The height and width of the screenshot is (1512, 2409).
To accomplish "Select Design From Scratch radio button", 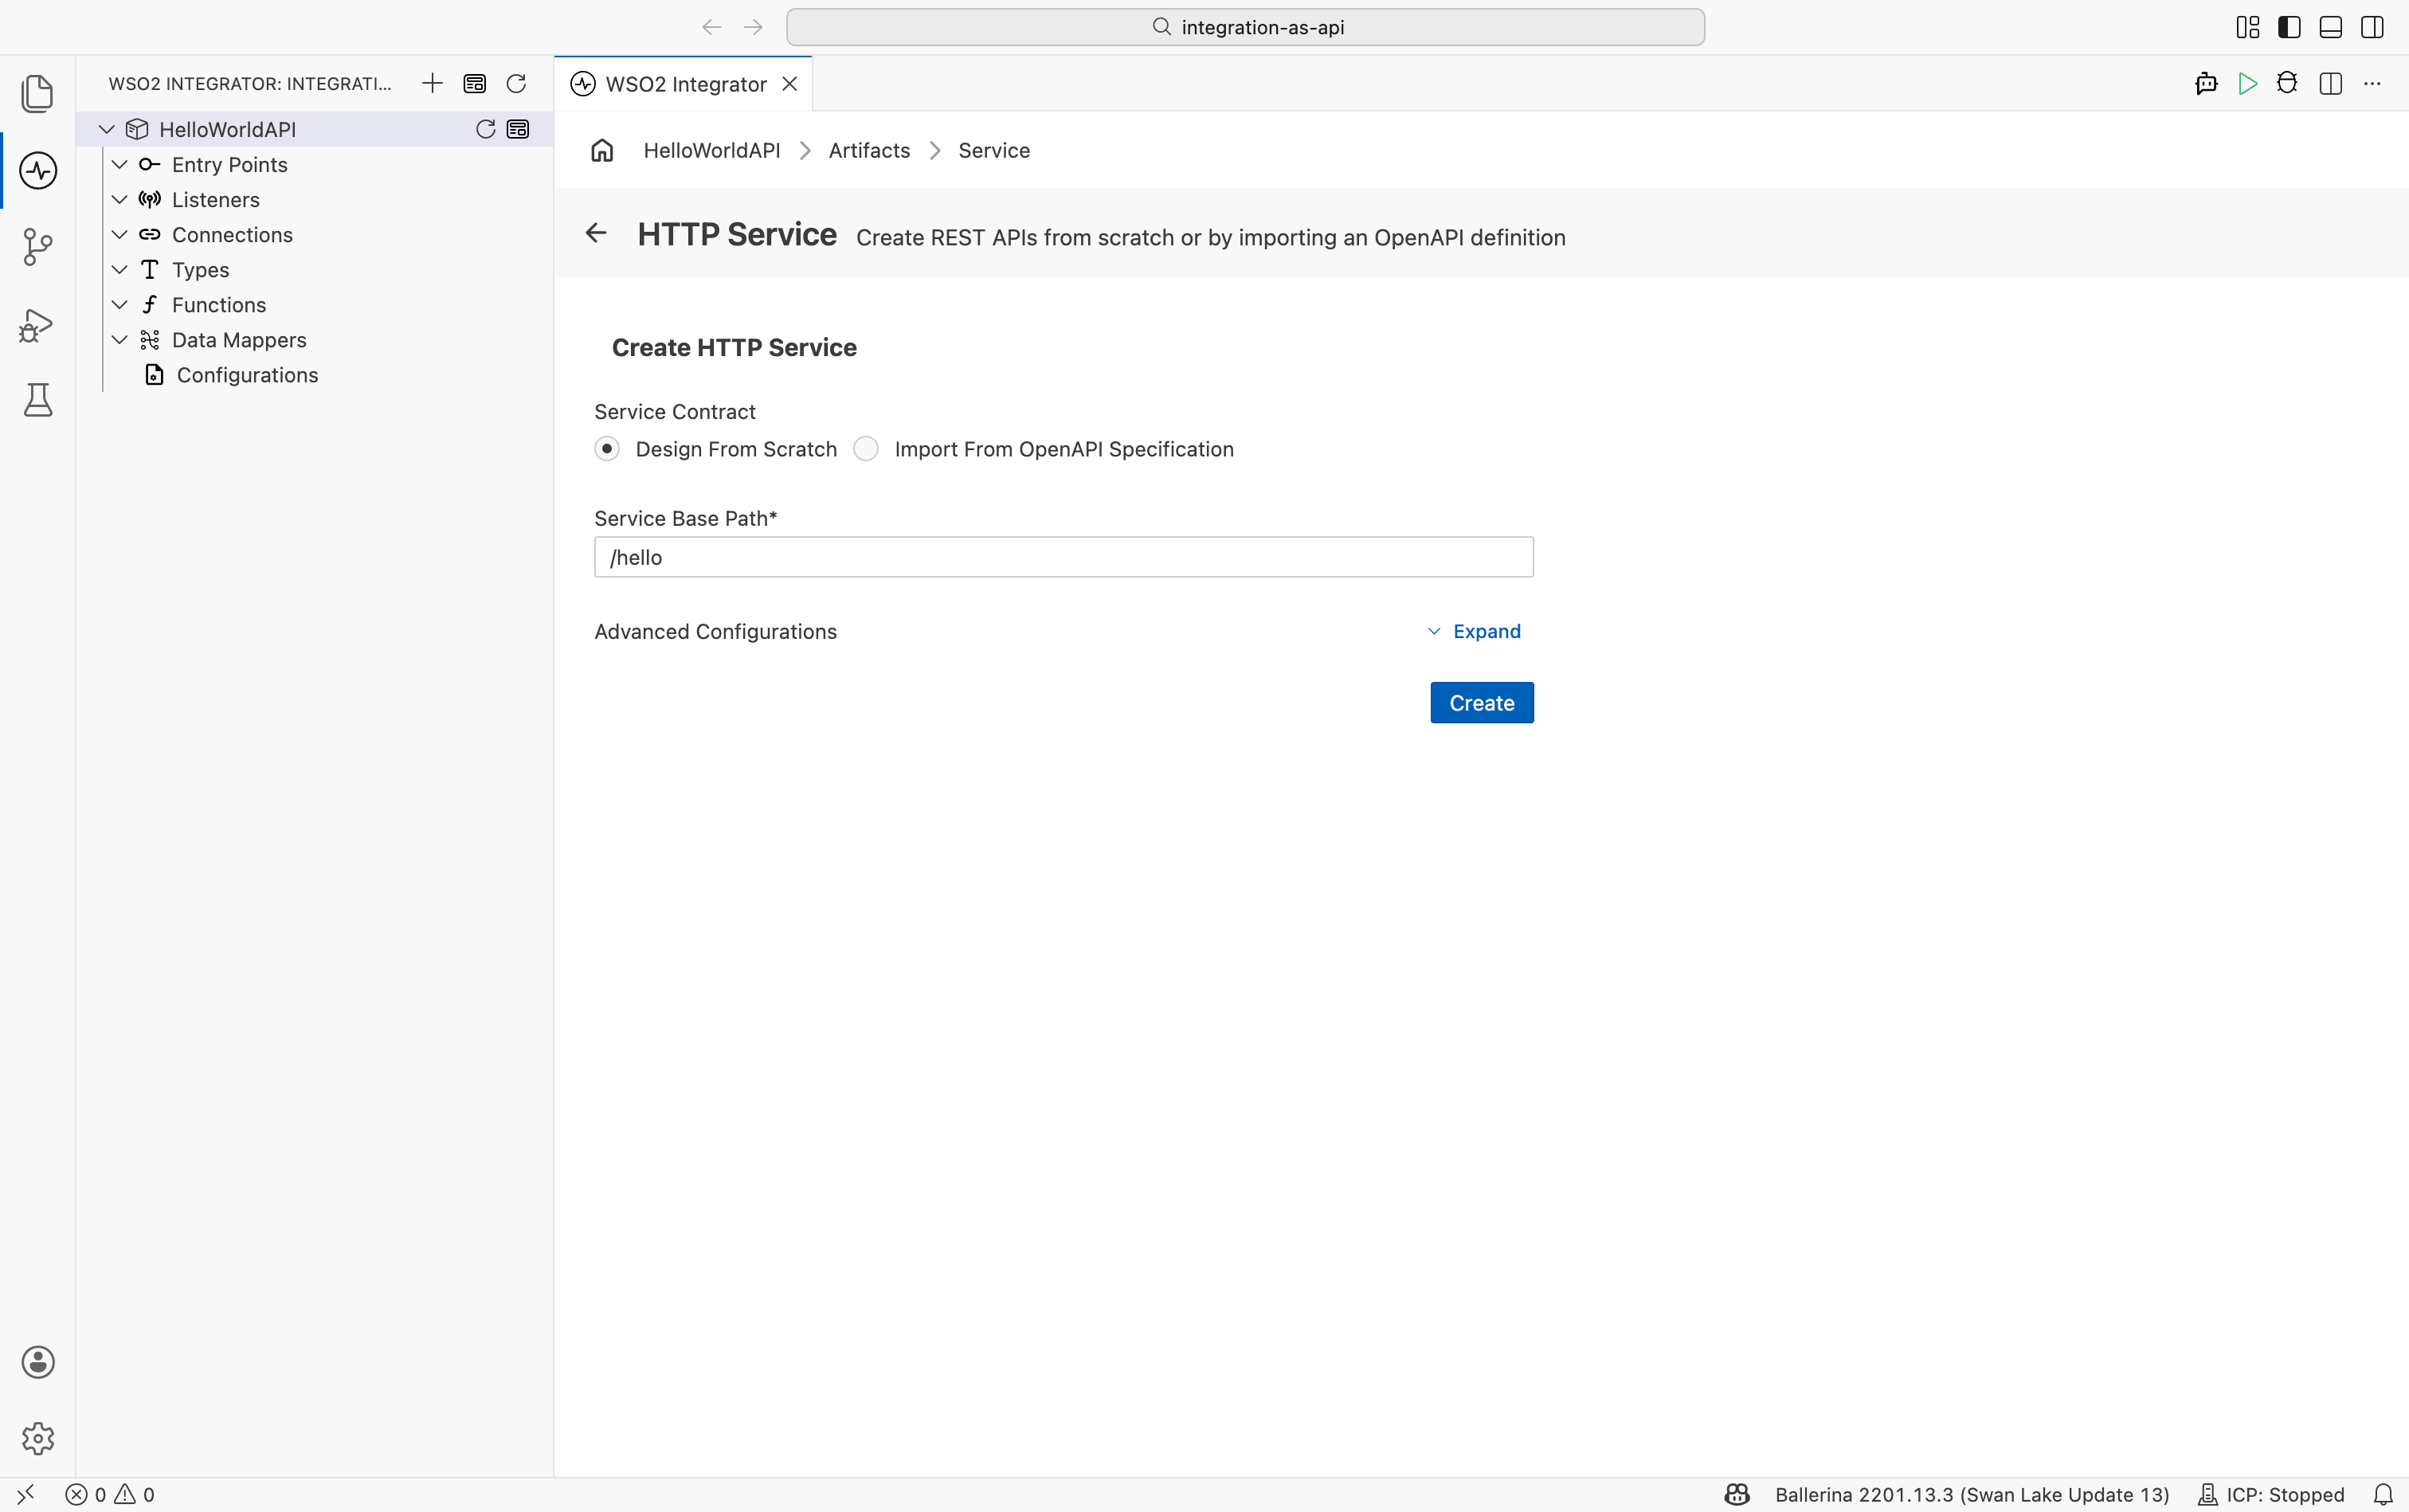I will tap(607, 449).
